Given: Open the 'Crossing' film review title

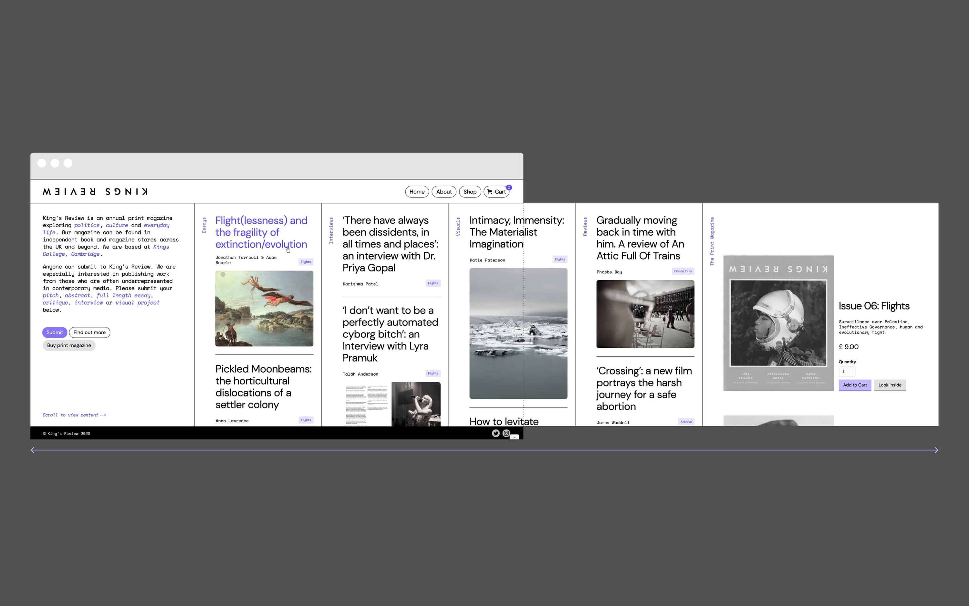Looking at the screenshot, I should [644, 388].
